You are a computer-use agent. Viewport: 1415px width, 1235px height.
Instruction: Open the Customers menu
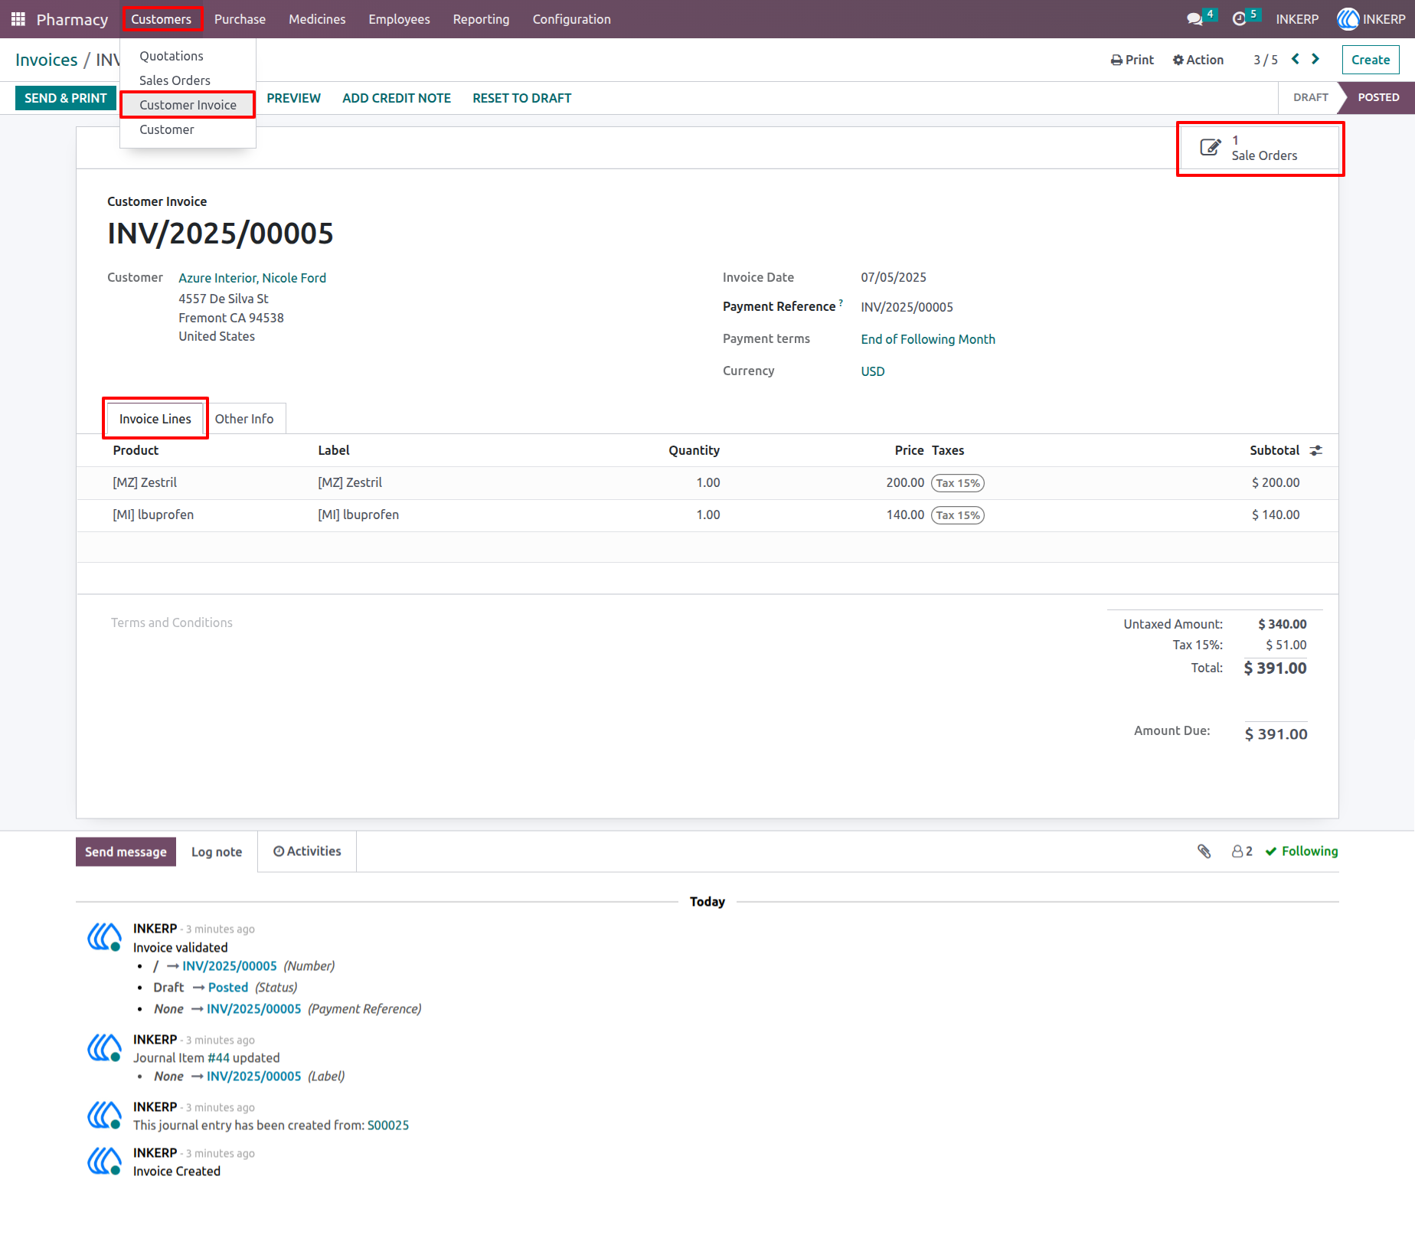click(162, 19)
